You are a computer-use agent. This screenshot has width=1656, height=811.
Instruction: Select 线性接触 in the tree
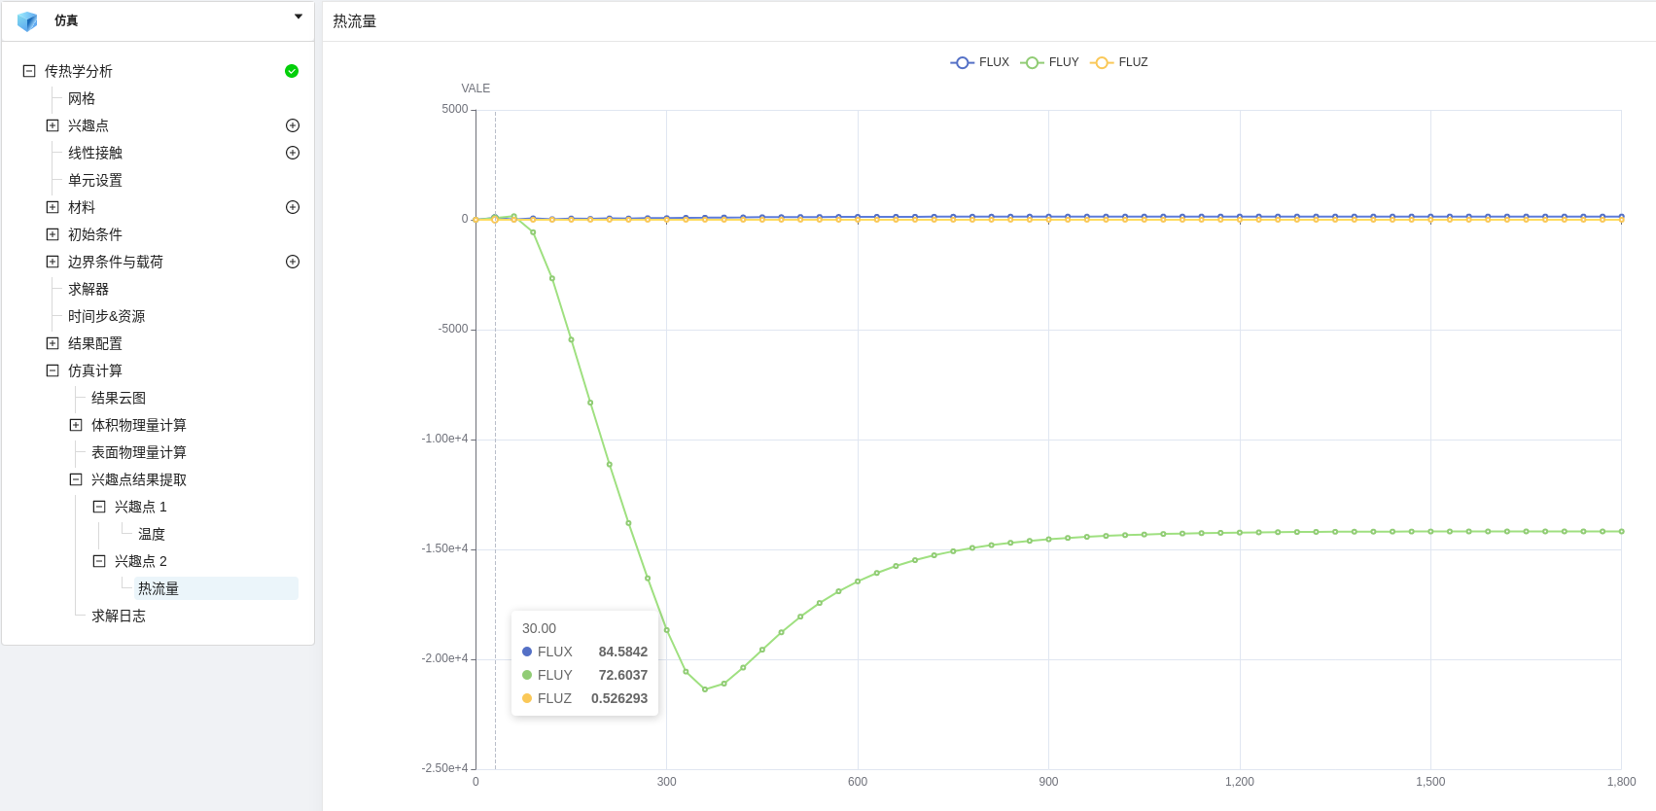click(95, 153)
